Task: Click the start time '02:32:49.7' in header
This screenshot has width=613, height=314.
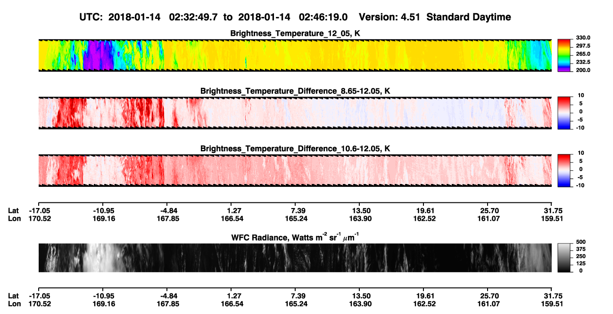Action: point(193,17)
